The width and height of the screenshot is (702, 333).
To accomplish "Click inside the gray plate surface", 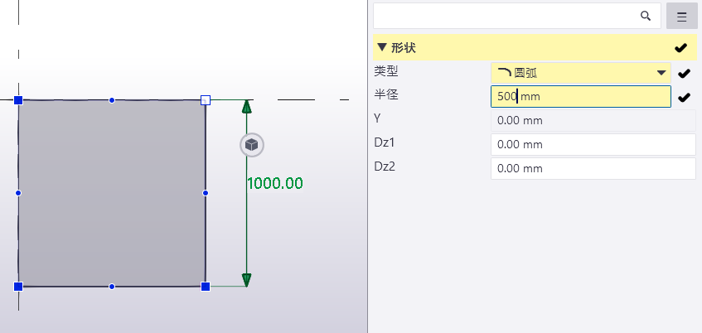I will pyautogui.click(x=112, y=193).
